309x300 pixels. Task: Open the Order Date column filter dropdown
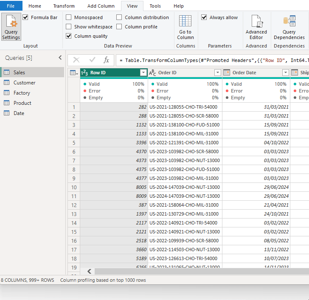pyautogui.click(x=285, y=73)
